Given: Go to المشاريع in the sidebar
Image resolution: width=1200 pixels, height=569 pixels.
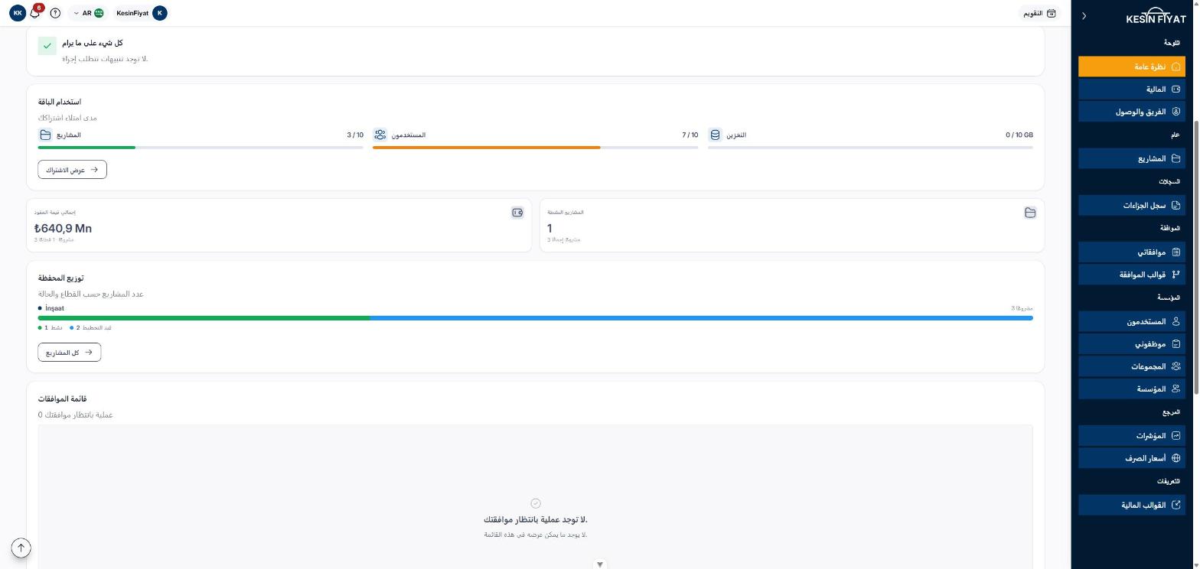Looking at the screenshot, I should (1132, 158).
